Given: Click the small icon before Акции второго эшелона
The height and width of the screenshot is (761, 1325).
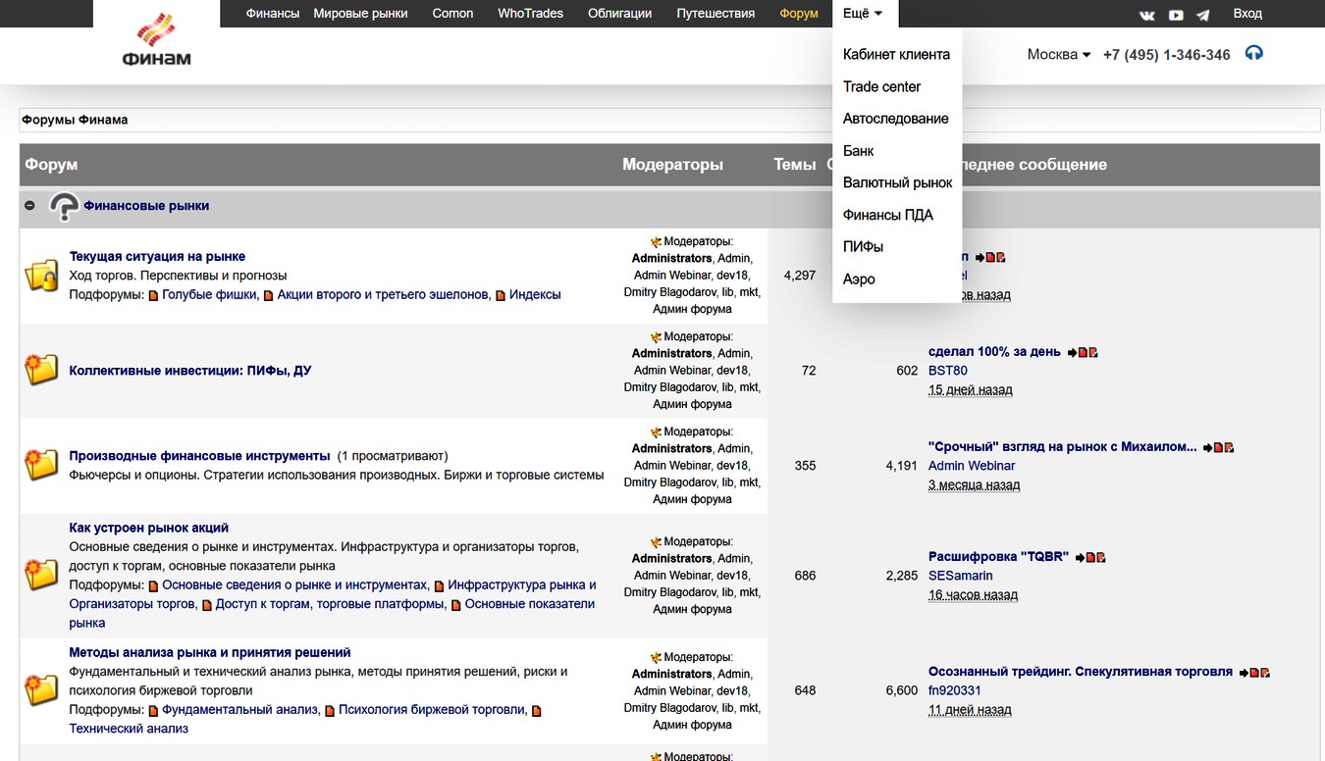Looking at the screenshot, I should coord(269,295).
